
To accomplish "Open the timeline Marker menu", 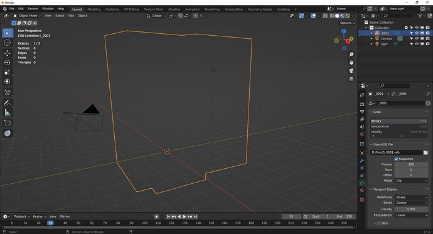I will [65, 216].
